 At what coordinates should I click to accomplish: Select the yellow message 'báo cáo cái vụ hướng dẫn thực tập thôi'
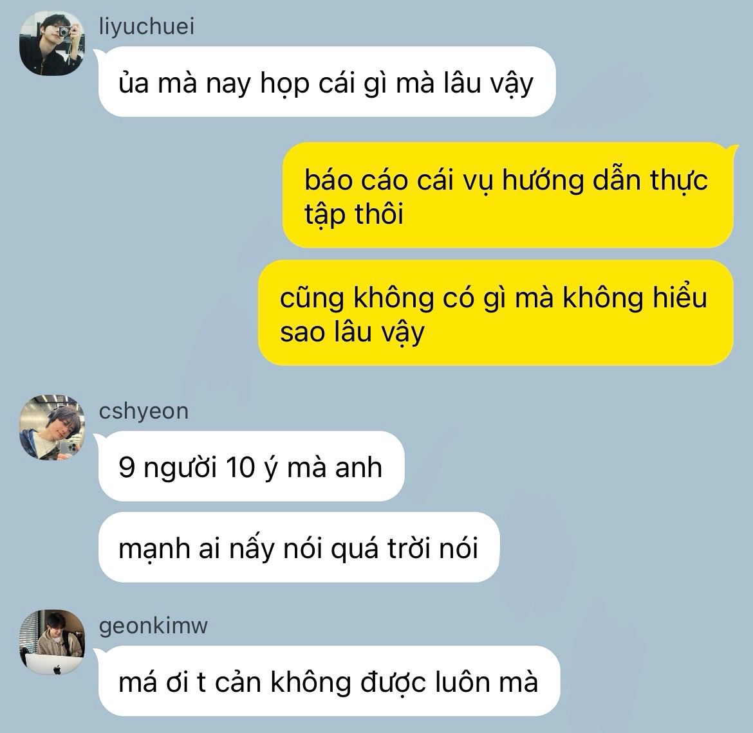(x=508, y=195)
